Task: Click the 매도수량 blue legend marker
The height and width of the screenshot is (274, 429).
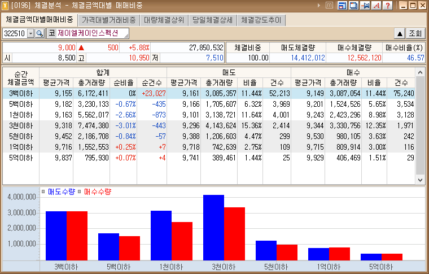Action: click(x=43, y=192)
